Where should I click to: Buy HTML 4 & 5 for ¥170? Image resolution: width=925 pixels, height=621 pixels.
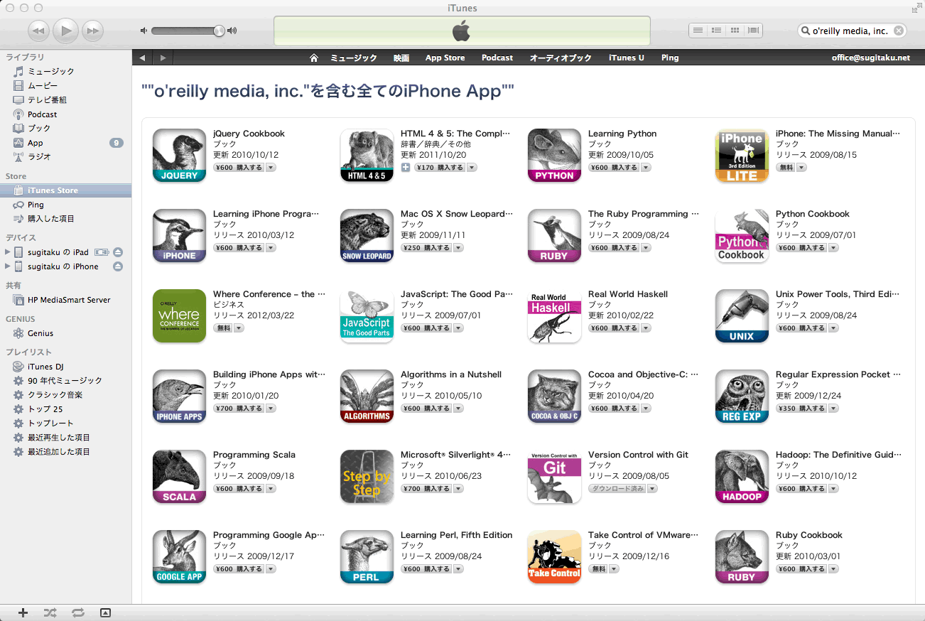click(x=440, y=168)
